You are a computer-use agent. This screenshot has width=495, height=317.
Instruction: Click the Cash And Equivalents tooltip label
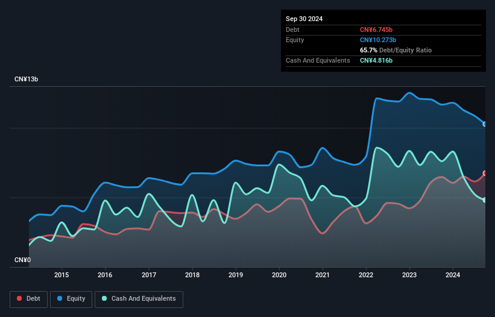pyautogui.click(x=318, y=60)
